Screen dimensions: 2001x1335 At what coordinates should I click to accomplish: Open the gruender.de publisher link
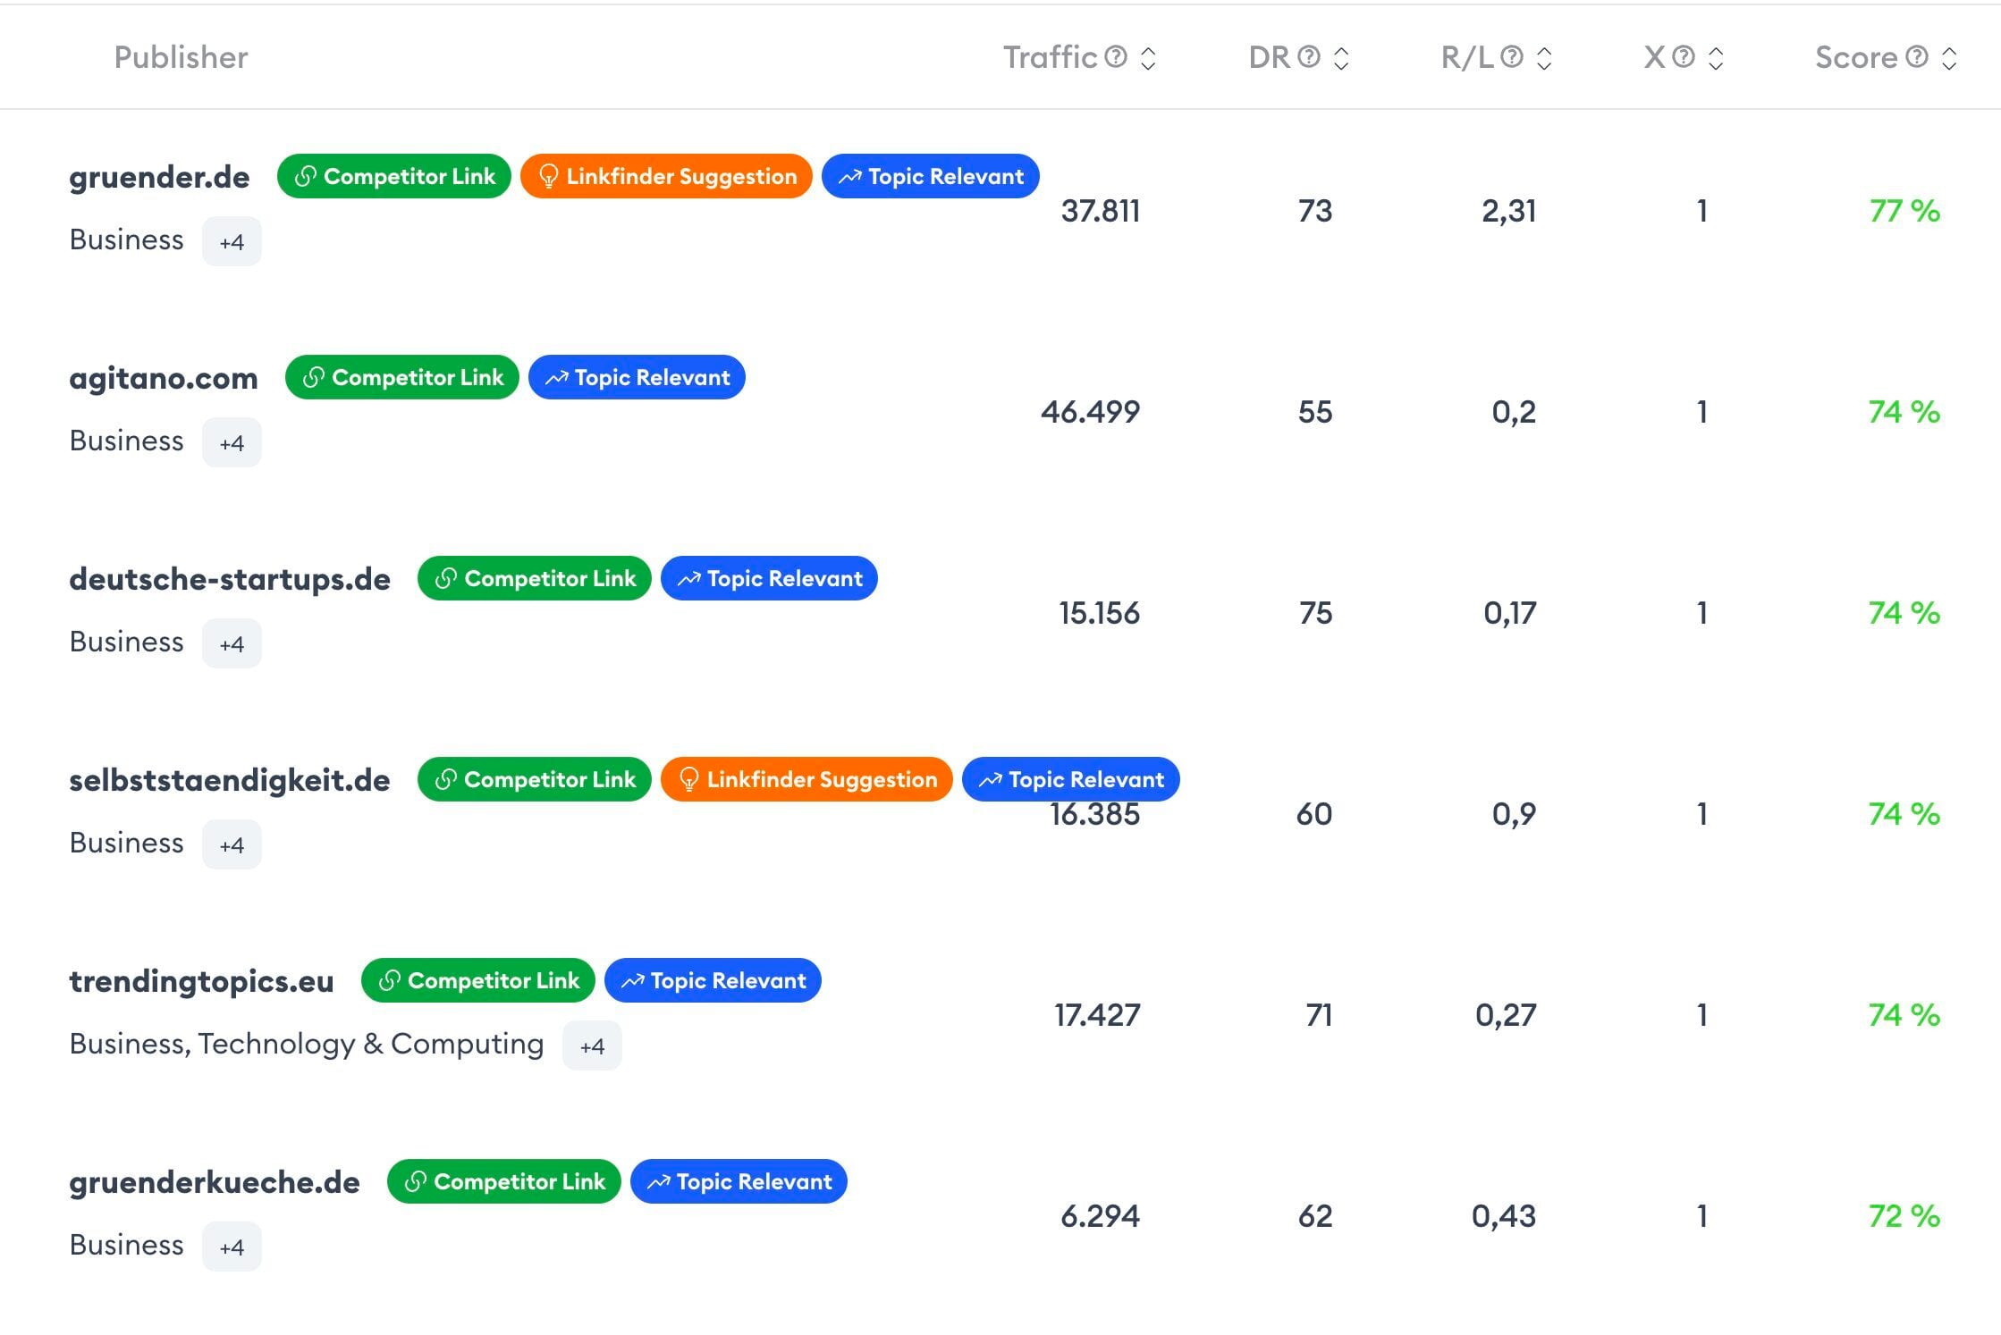159,176
